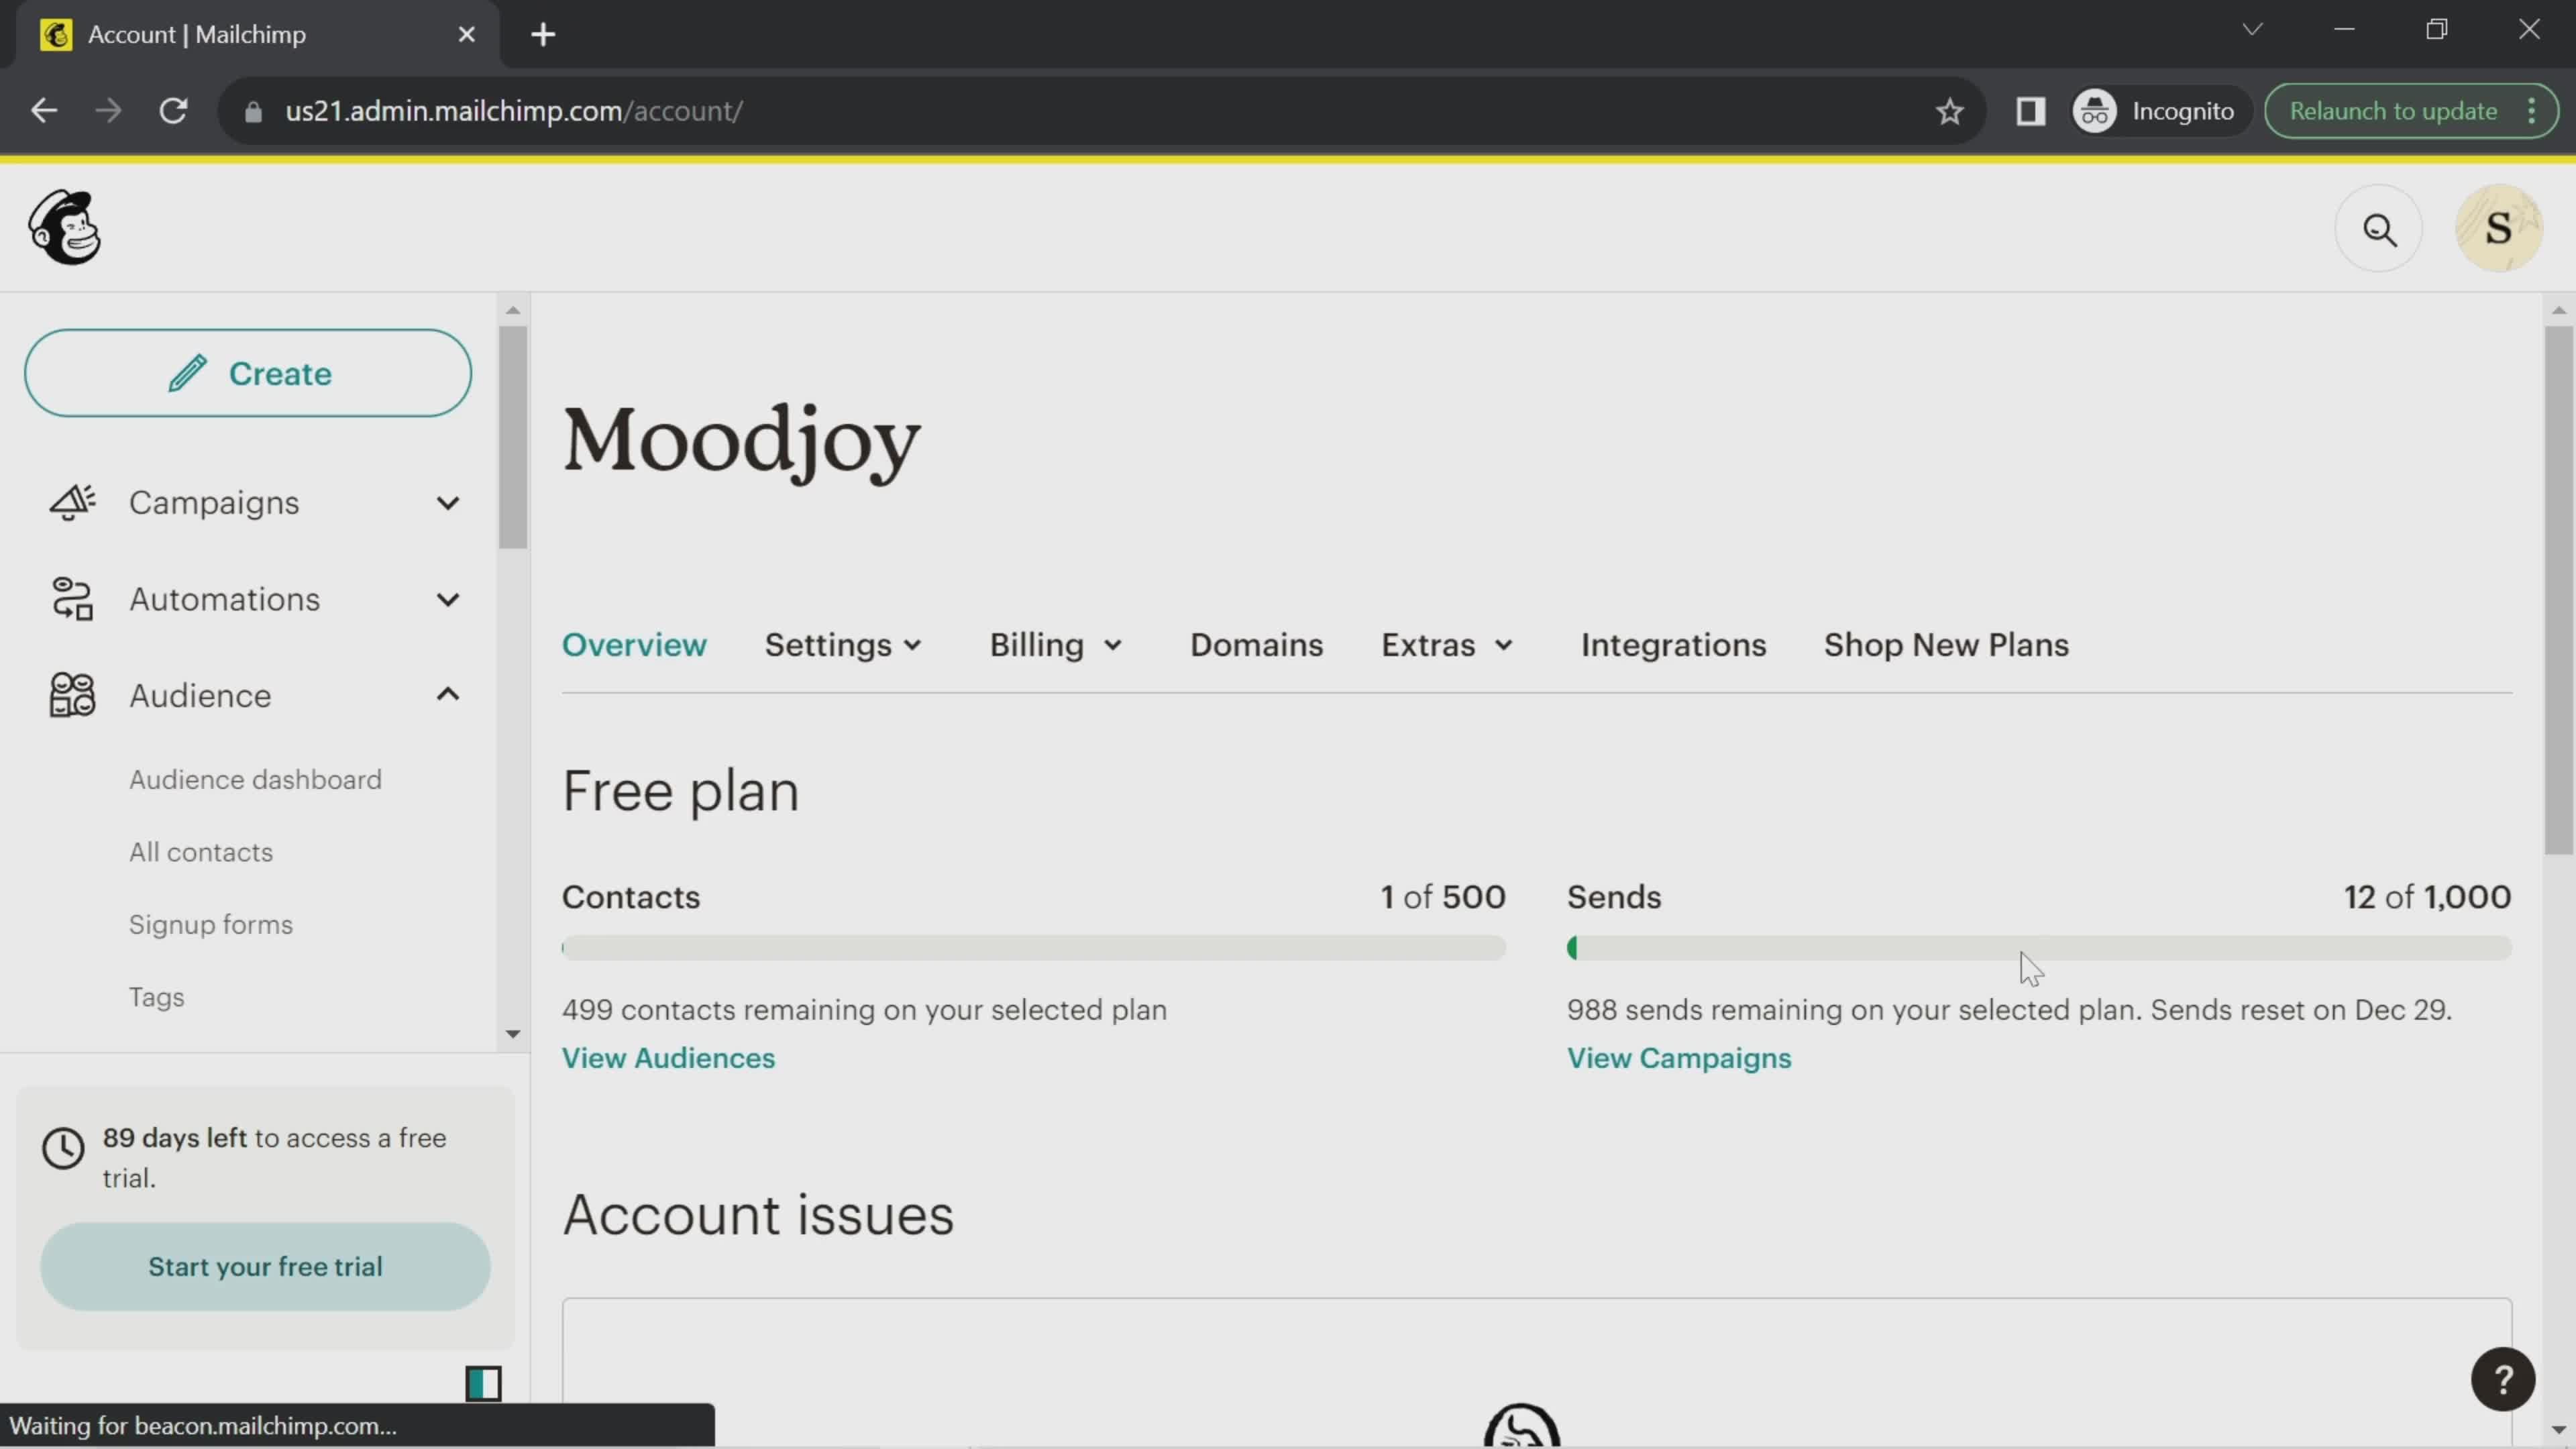Click the Start your free trial button

pos(266,1267)
